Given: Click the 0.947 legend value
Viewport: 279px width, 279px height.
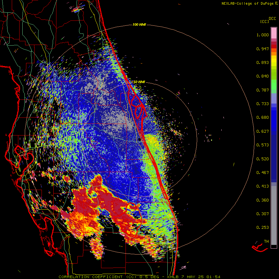Looking at the screenshot, I should [x=263, y=49].
